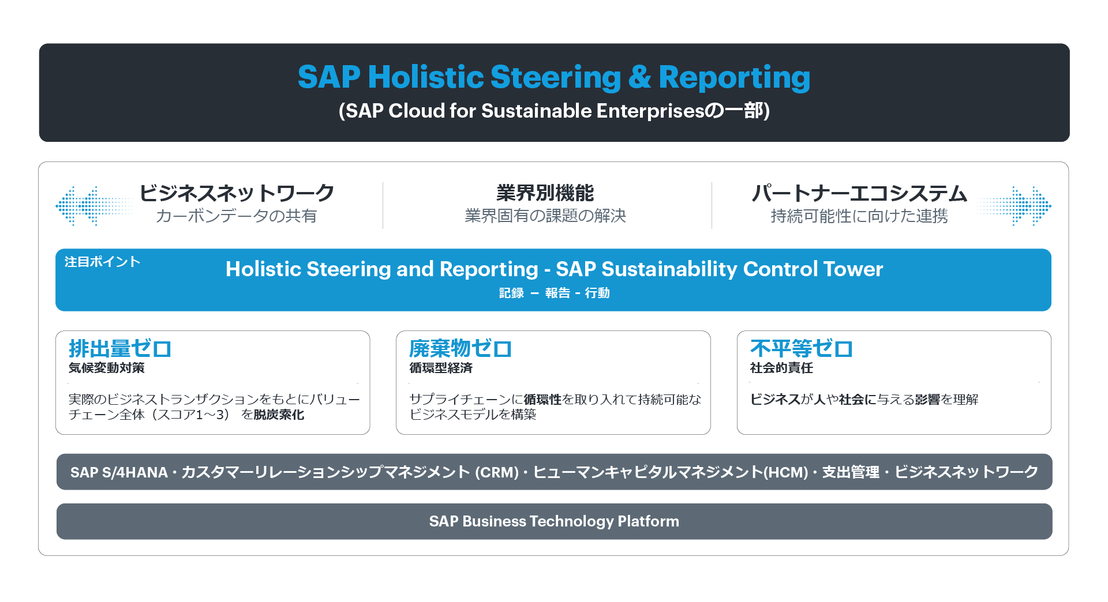1108x602 pixels.
Task: Click the right dotted arrow icon
Action: tap(1014, 205)
